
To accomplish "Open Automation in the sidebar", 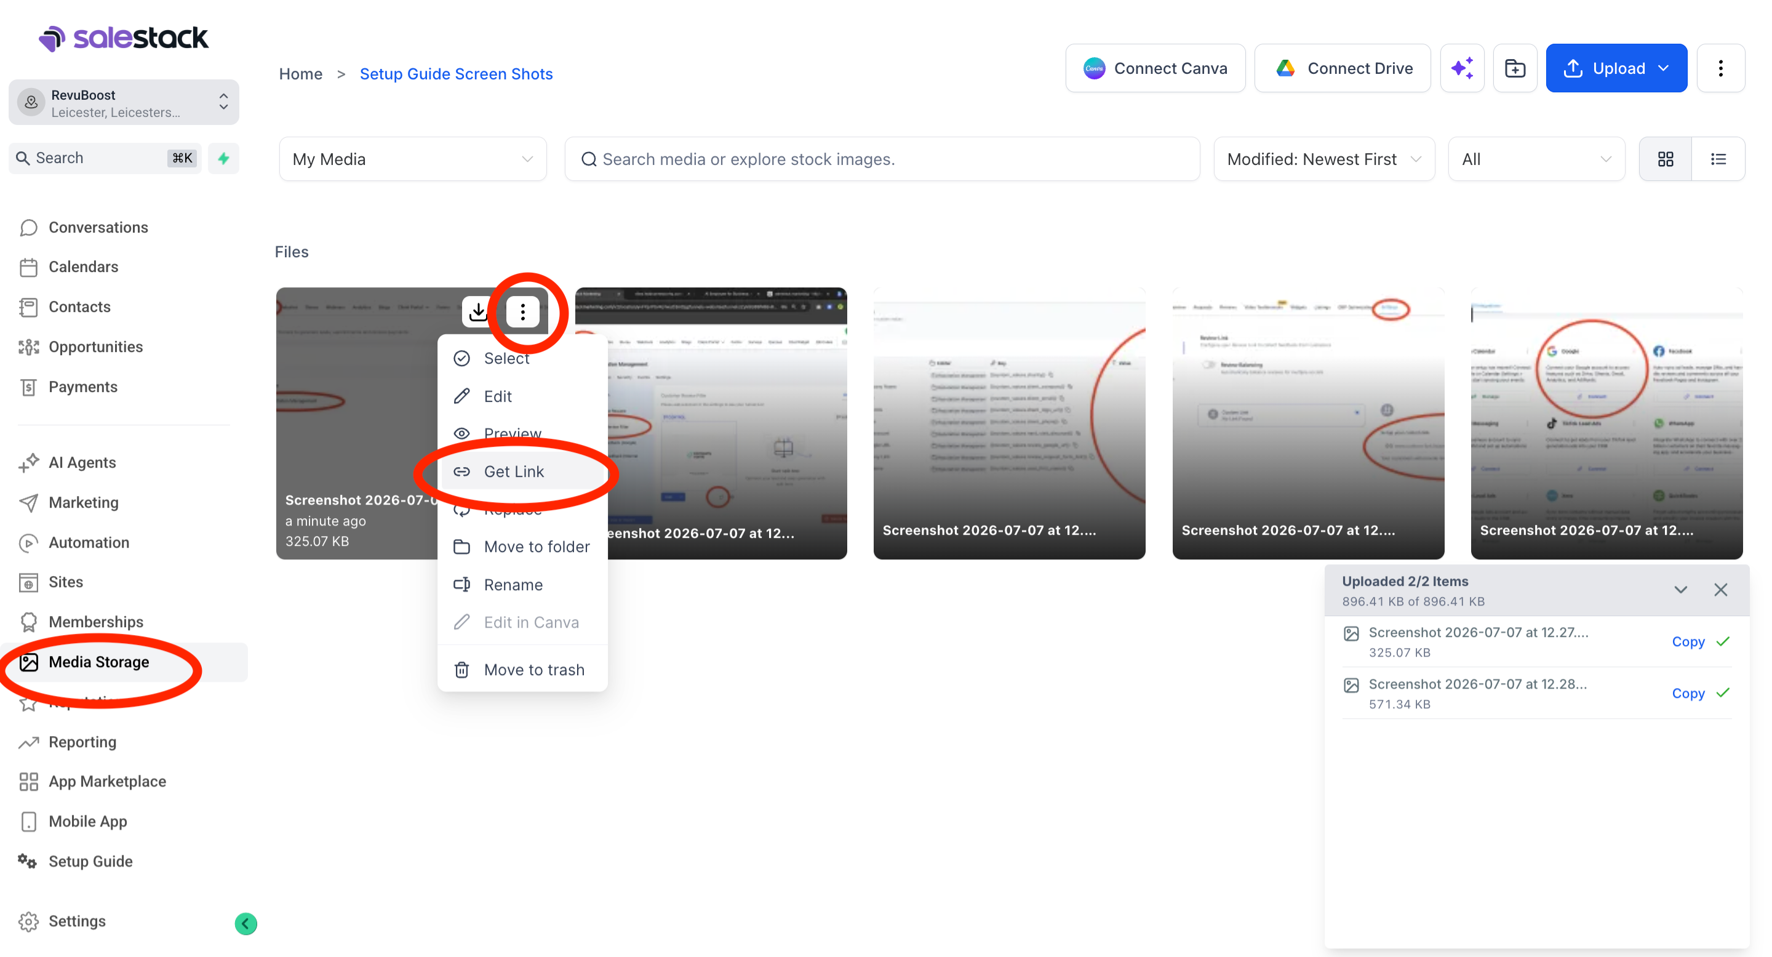I will pyautogui.click(x=89, y=542).
